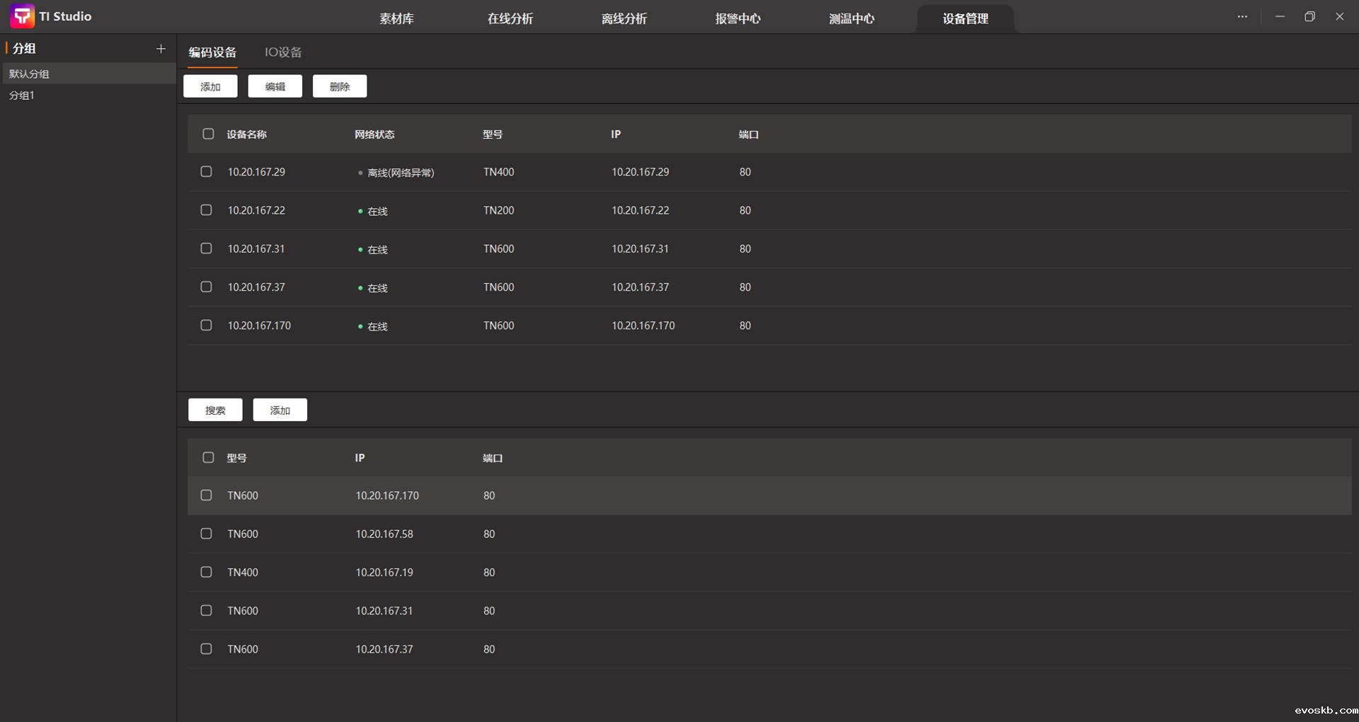Viewport: 1359px width, 722px height.
Task: Click the 搜索 button
Action: pyautogui.click(x=215, y=411)
